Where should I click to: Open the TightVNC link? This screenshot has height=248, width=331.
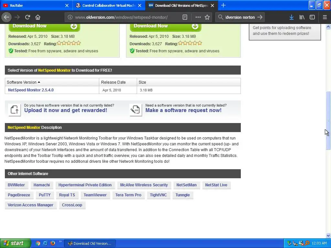(158, 195)
